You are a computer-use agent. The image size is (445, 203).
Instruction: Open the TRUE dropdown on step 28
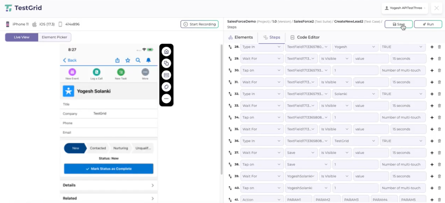click(402, 47)
